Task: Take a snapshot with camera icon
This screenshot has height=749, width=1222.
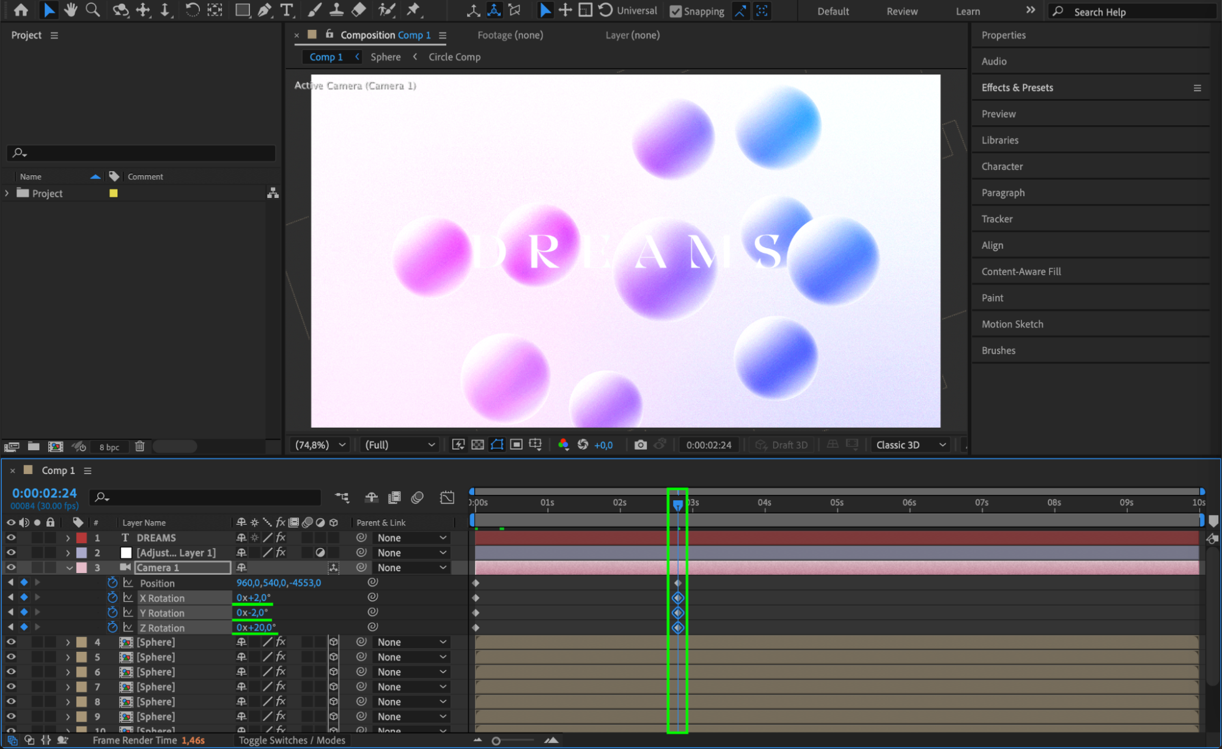Action: [640, 445]
